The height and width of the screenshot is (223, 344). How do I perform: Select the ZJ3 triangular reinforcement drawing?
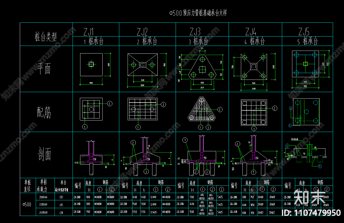pos(202,109)
